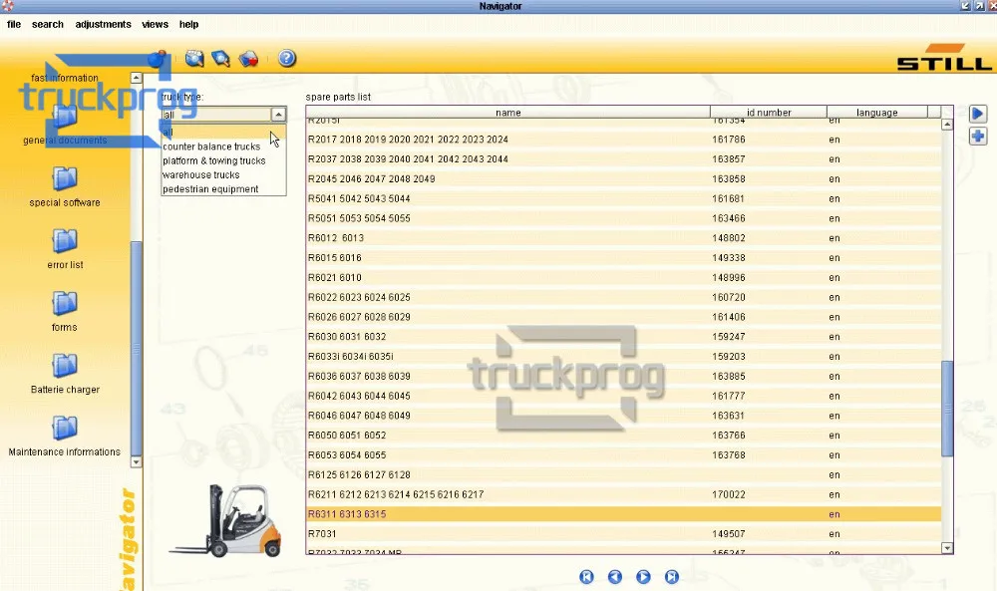
Task: Open the special software folder icon
Action: tap(64, 178)
